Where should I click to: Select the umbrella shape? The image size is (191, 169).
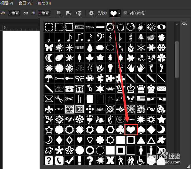click(x=49, y=78)
